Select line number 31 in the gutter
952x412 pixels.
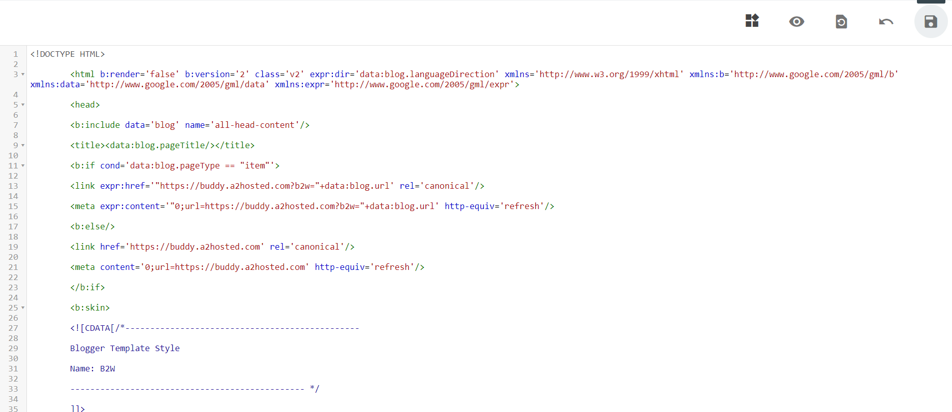coord(13,369)
